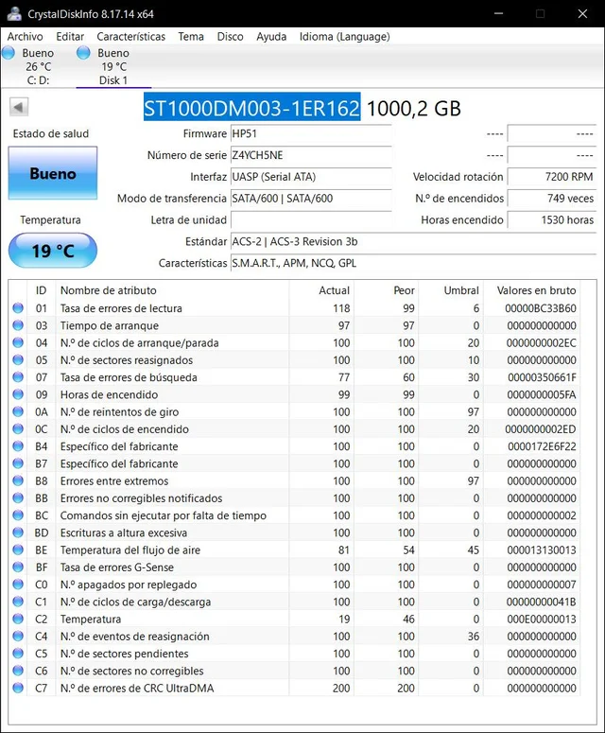This screenshot has width=605, height=733.
Task: Click status orb for sectores no corregibles
Action: (18, 671)
